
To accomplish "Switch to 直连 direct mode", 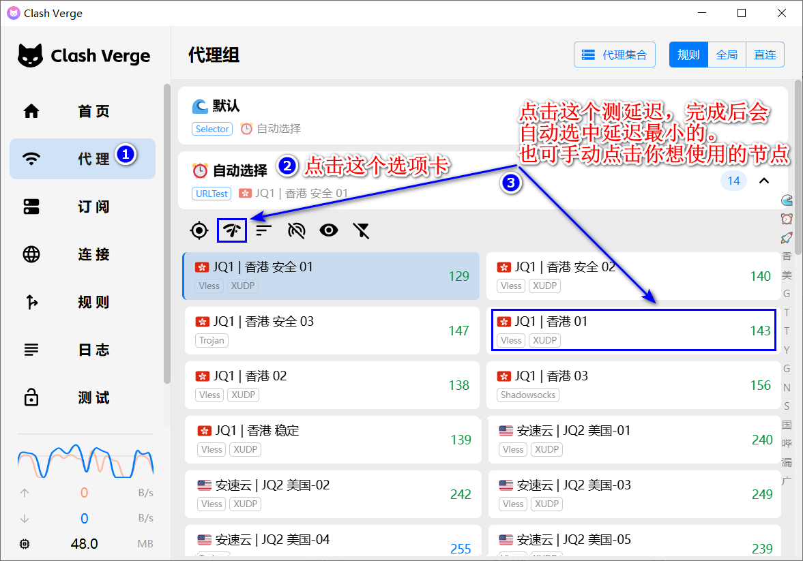I will click(x=765, y=55).
